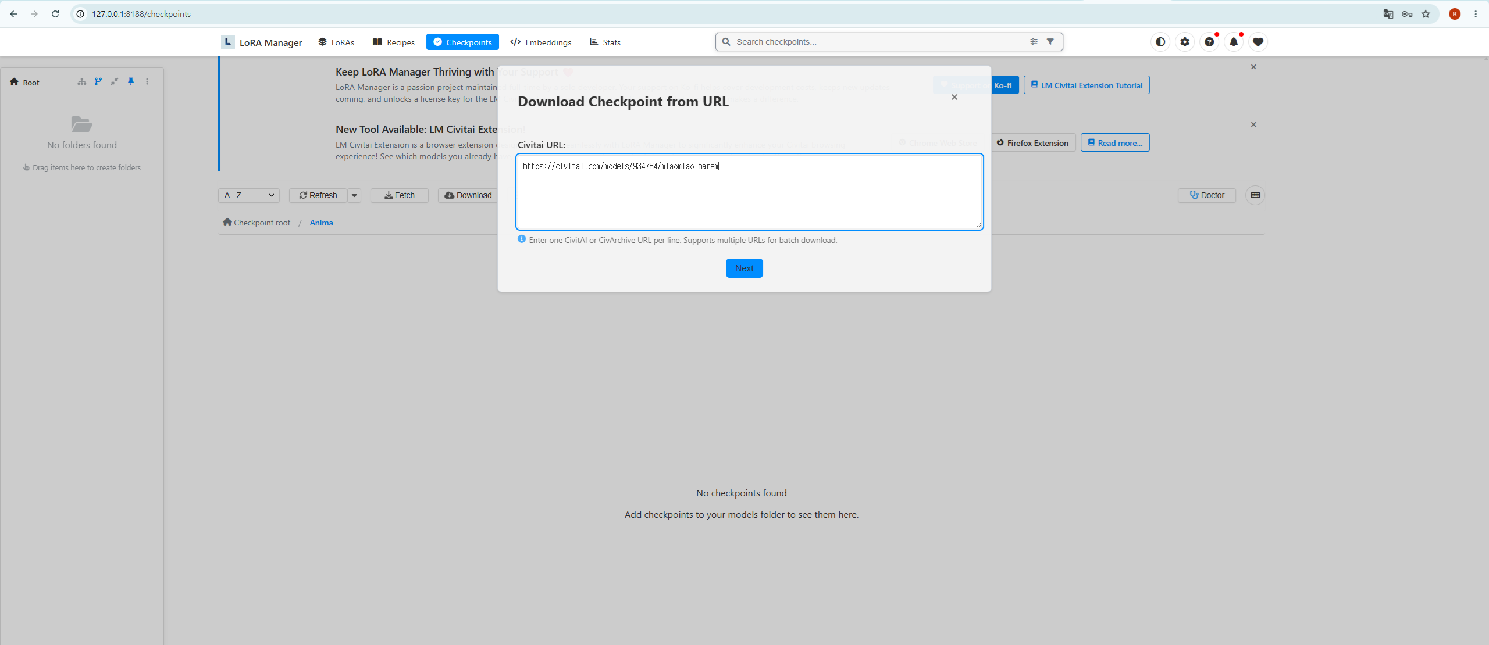Expand the Refresh dropdown arrow
Viewport: 1489px width, 645px height.
pyautogui.click(x=354, y=195)
